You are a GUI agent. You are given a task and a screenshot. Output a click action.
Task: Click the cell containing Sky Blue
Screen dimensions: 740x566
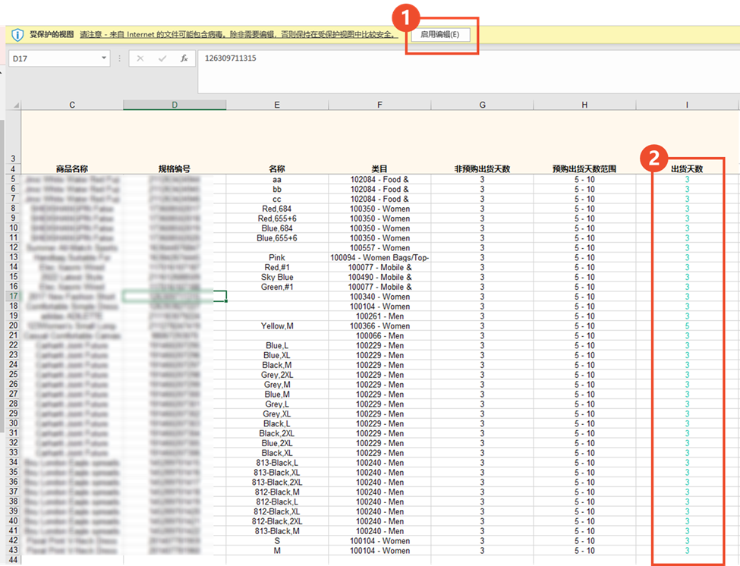pos(277,277)
